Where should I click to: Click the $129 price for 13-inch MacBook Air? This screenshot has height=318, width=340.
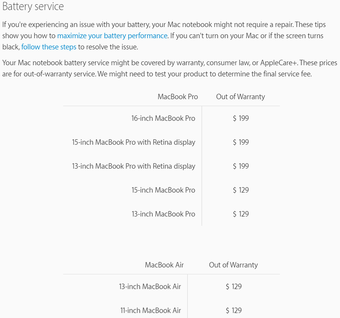(x=234, y=286)
